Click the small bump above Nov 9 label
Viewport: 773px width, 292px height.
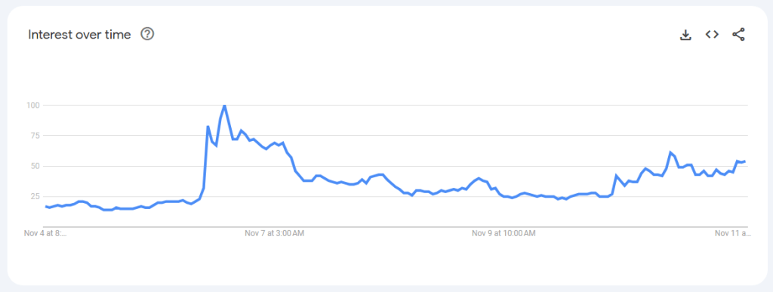point(478,178)
